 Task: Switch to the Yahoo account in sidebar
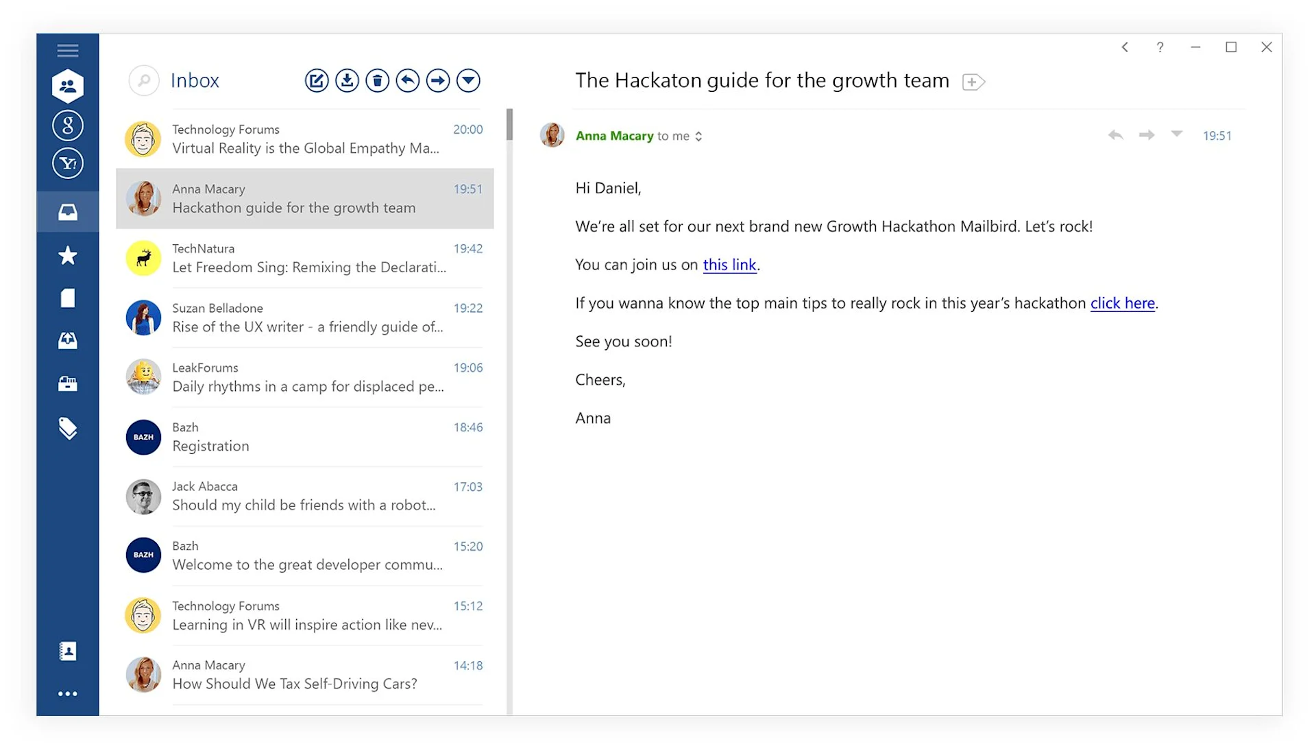[x=68, y=163]
